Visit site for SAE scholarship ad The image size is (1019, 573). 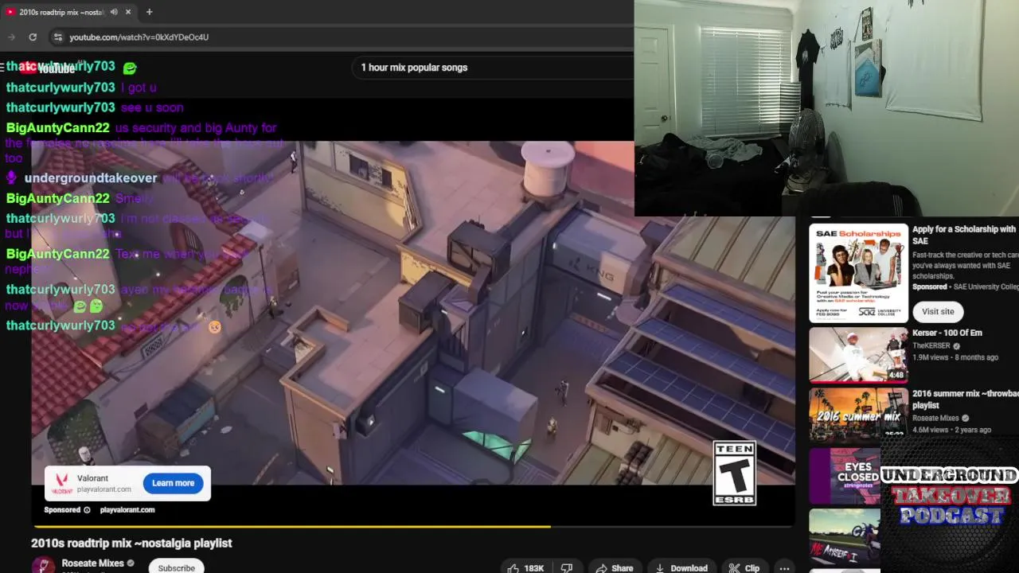coord(938,311)
